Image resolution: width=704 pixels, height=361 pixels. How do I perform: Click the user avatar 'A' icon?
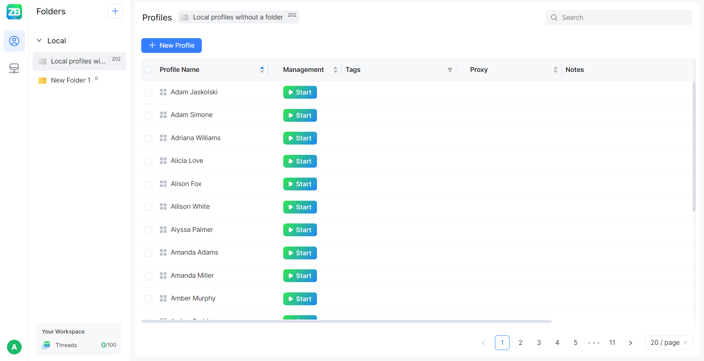click(14, 347)
